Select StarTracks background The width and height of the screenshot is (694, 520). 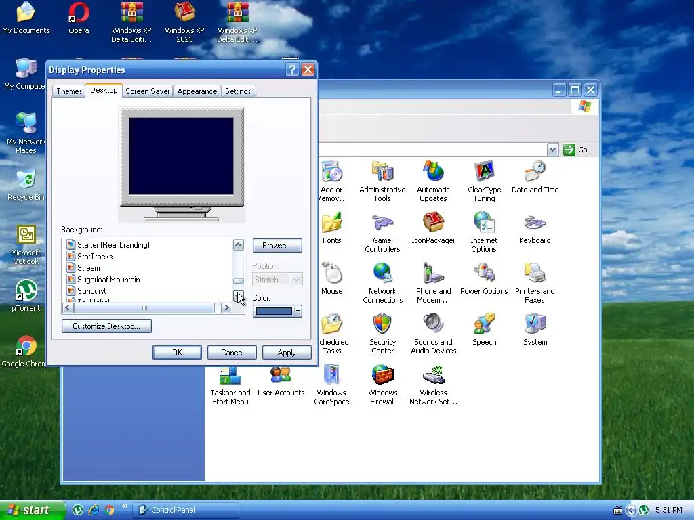click(95, 257)
